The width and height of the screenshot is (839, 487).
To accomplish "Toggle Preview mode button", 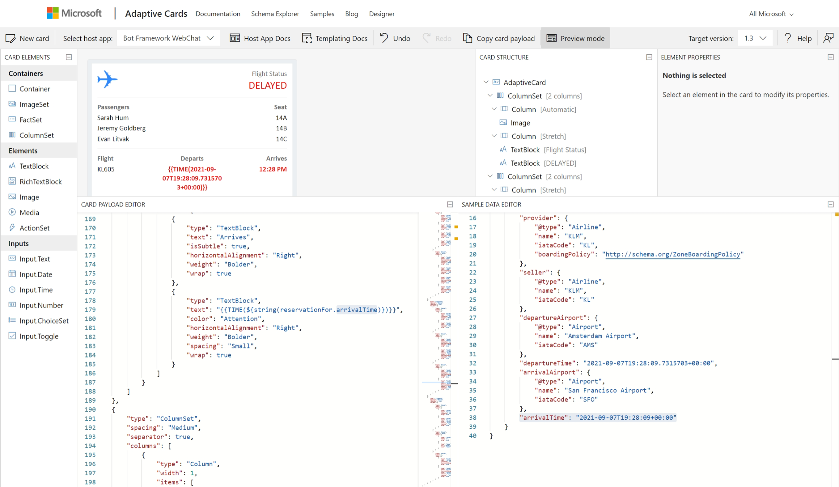I will (x=575, y=38).
